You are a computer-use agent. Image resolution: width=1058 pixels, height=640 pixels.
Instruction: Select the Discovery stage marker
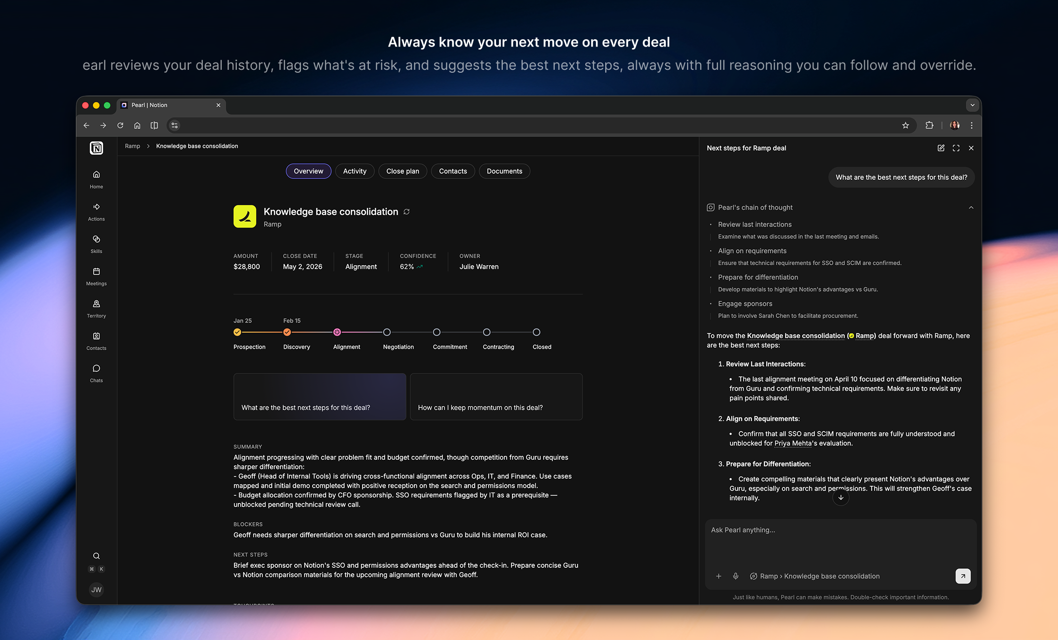(x=287, y=332)
